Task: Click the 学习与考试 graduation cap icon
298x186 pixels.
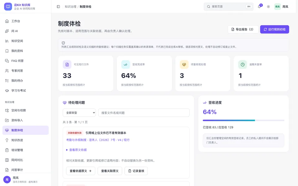Action: 7,91
